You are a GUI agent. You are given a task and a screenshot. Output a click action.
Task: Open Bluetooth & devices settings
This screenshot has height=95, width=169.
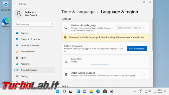pyautogui.click(x=35, y=39)
